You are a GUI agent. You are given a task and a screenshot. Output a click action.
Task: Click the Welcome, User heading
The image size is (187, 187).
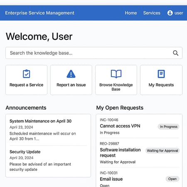click(39, 37)
